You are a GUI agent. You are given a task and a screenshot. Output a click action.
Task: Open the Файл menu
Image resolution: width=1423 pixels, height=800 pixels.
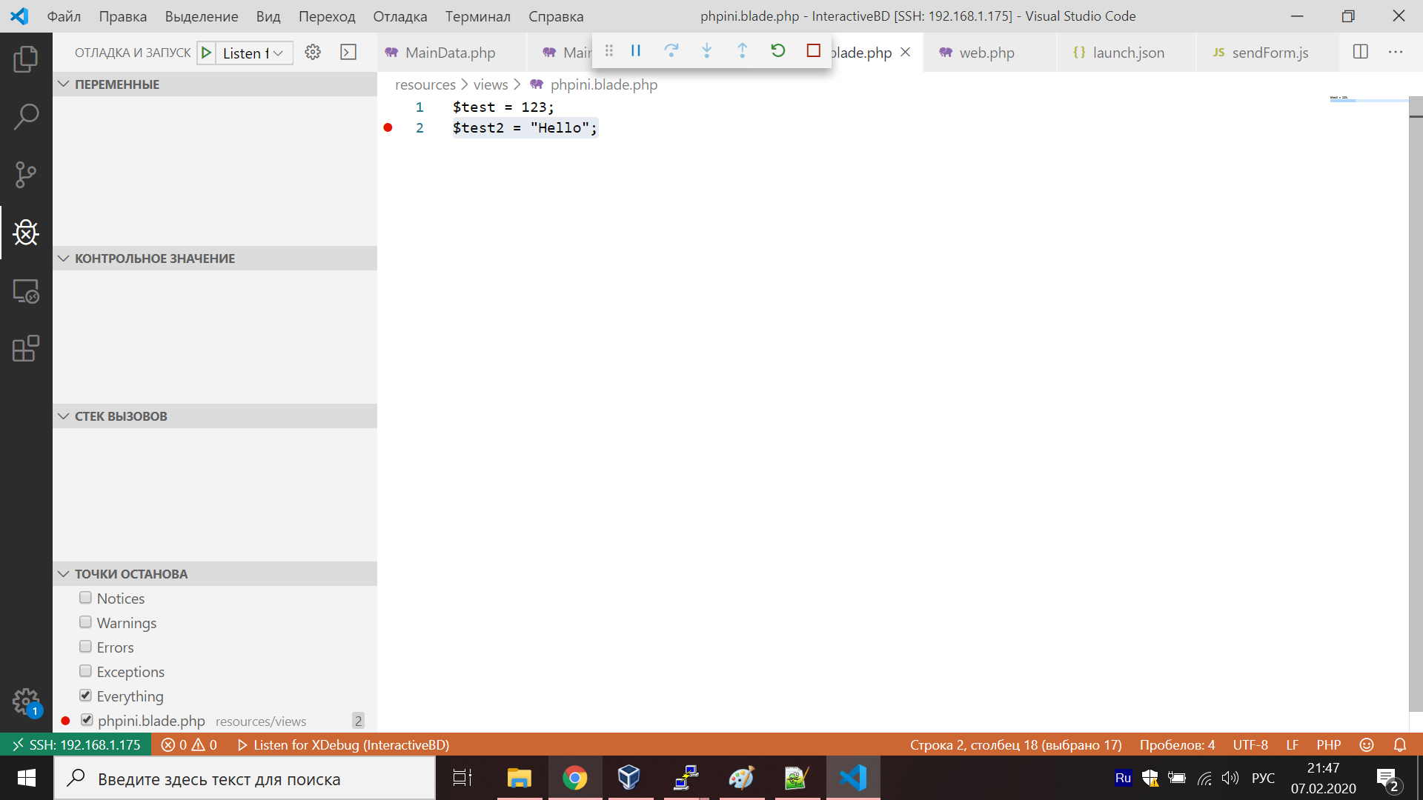click(x=64, y=16)
